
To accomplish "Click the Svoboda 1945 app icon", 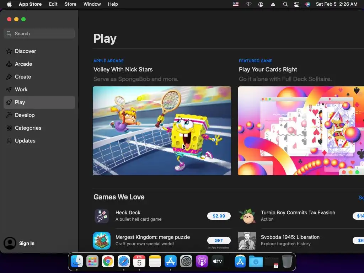I will (x=247, y=241).
